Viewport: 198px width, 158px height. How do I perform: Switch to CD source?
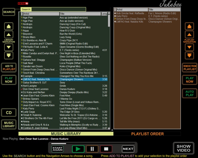(9, 112)
